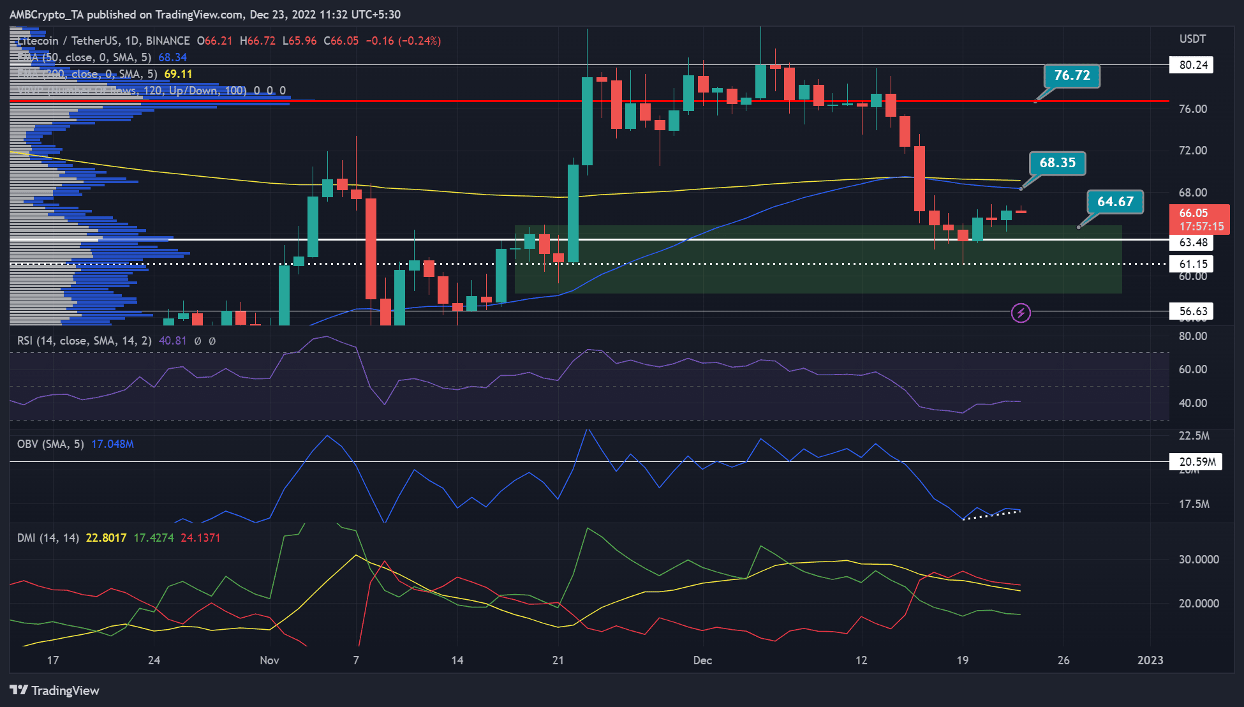The width and height of the screenshot is (1244, 707).
Task: Select the 64.67 price callout label
Action: point(1115,202)
